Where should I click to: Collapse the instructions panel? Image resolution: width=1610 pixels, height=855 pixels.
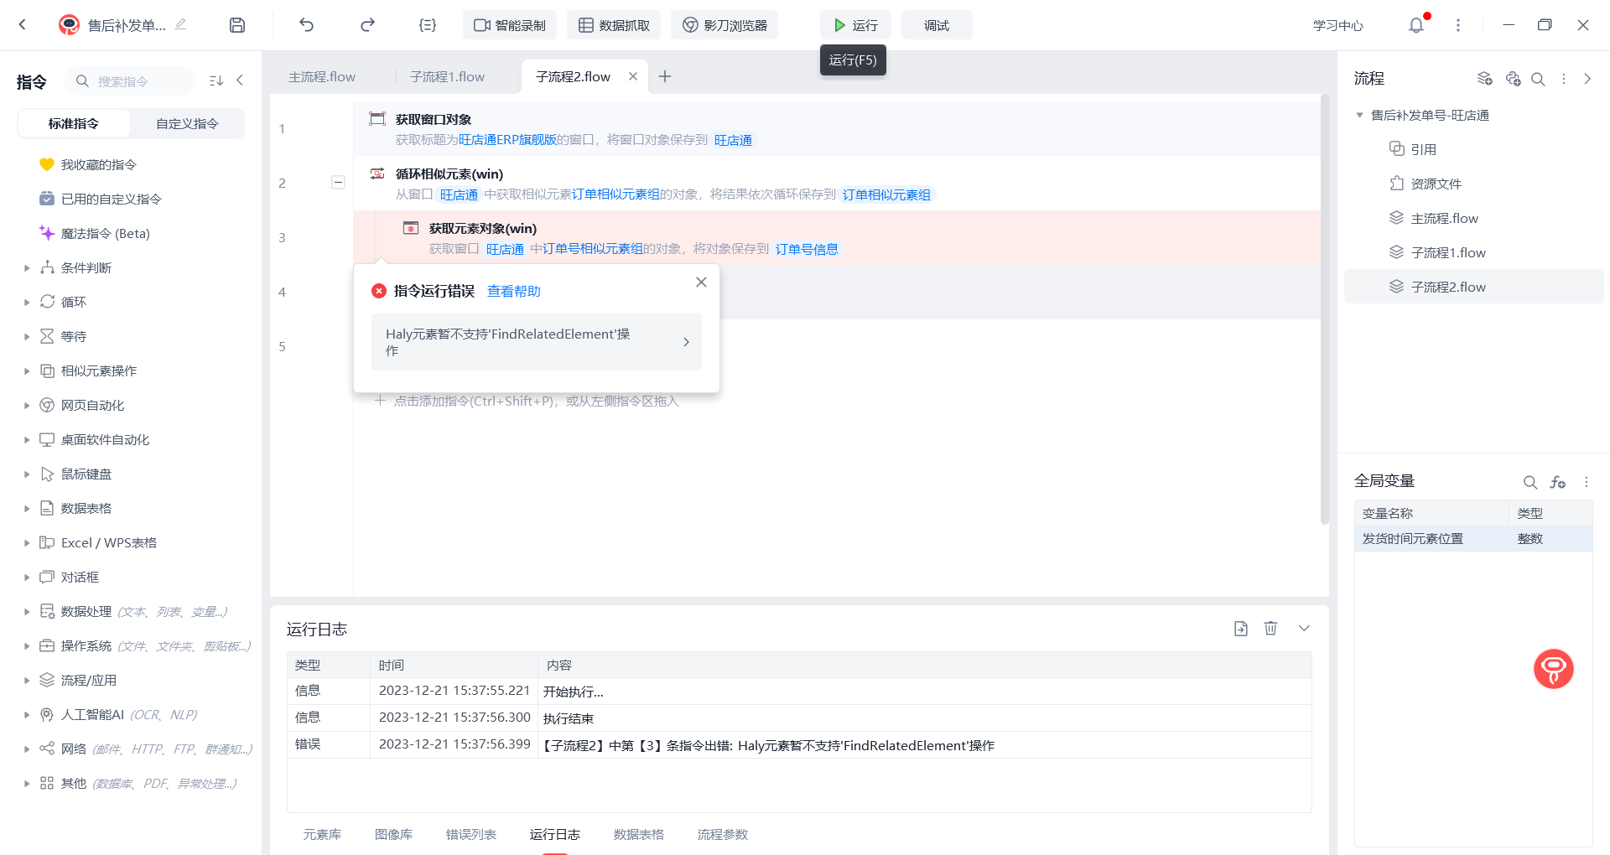(x=240, y=80)
